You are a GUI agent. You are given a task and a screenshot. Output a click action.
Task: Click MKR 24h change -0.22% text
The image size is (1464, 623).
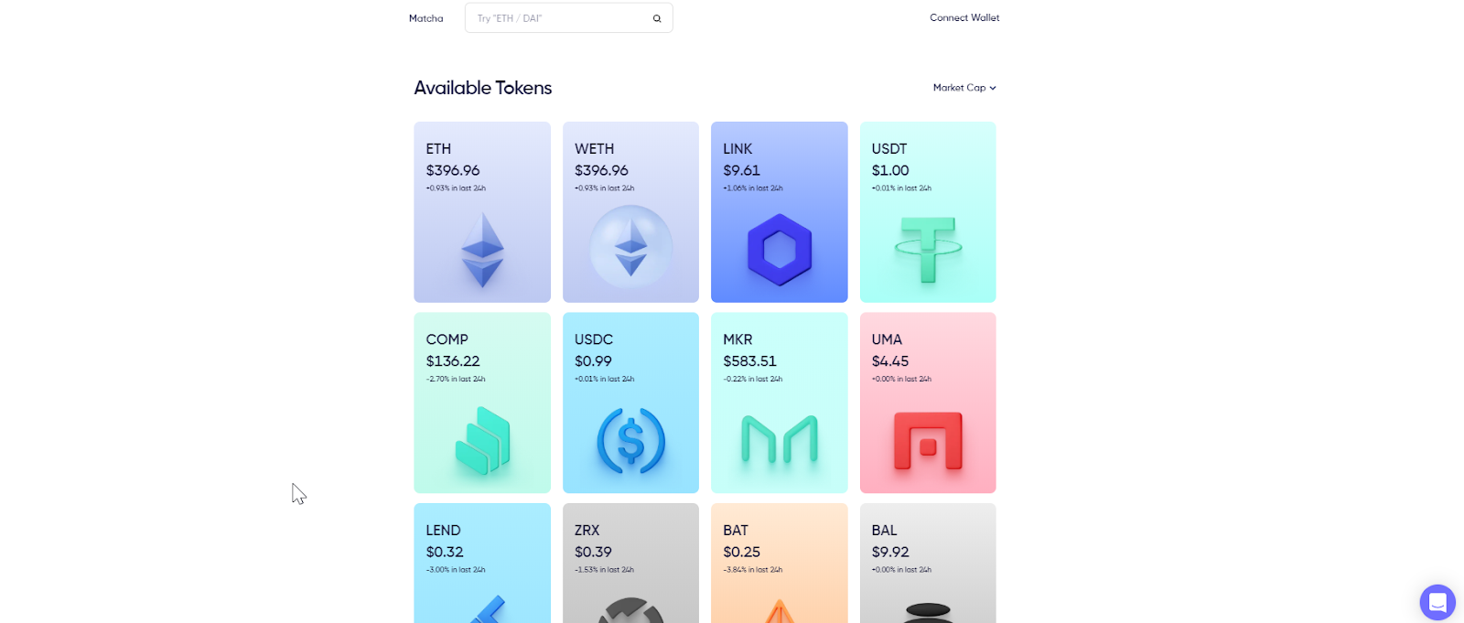point(753,379)
